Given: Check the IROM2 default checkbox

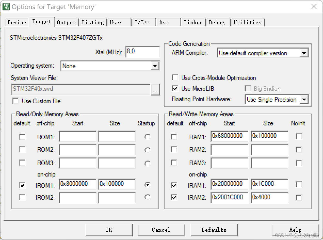Looking at the screenshot, I should pyautogui.click(x=22, y=197).
